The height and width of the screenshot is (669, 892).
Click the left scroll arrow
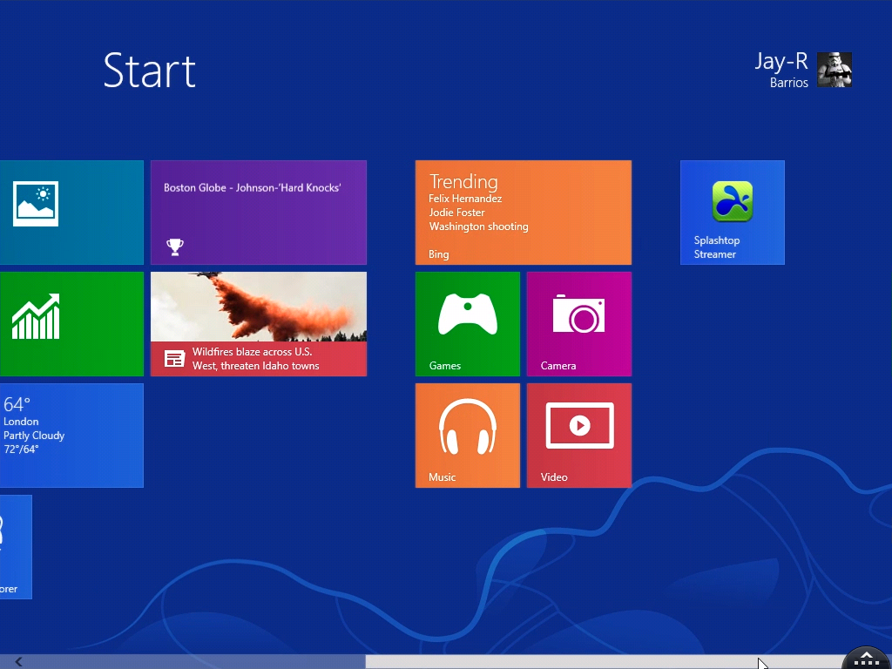tap(18, 662)
